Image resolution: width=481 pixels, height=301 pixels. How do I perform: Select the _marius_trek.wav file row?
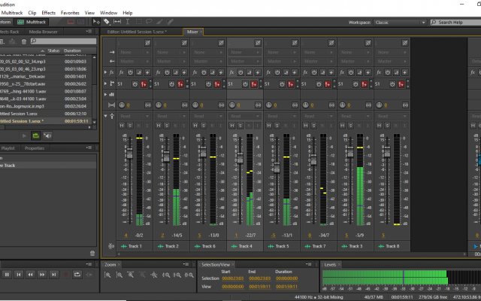click(x=47, y=77)
